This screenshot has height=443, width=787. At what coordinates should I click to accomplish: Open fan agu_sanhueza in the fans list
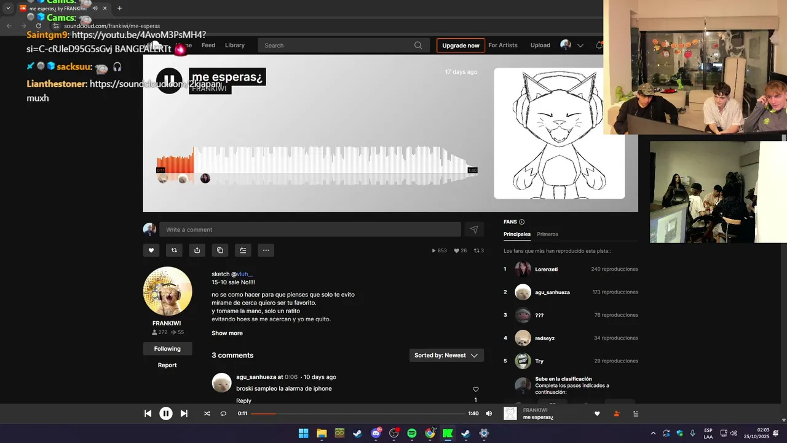click(552, 292)
